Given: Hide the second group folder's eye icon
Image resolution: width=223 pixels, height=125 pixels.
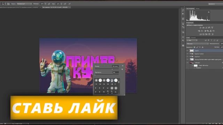Looking at the screenshot, I should pos(187,57).
